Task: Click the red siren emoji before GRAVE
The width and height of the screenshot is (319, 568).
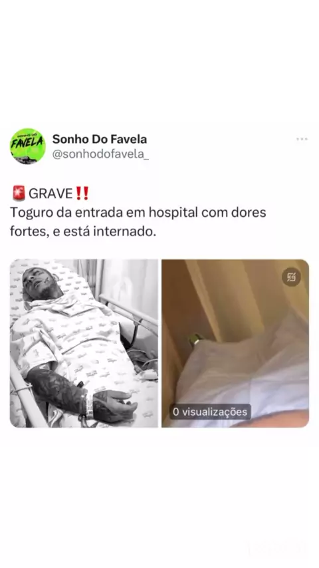Action: 19,193
